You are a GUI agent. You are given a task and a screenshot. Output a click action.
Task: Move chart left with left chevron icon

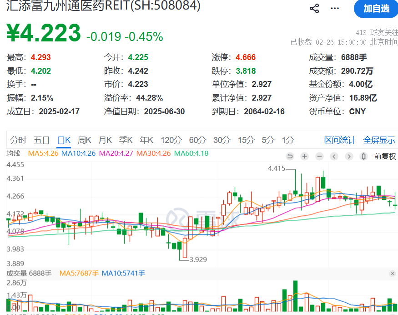[334, 156]
